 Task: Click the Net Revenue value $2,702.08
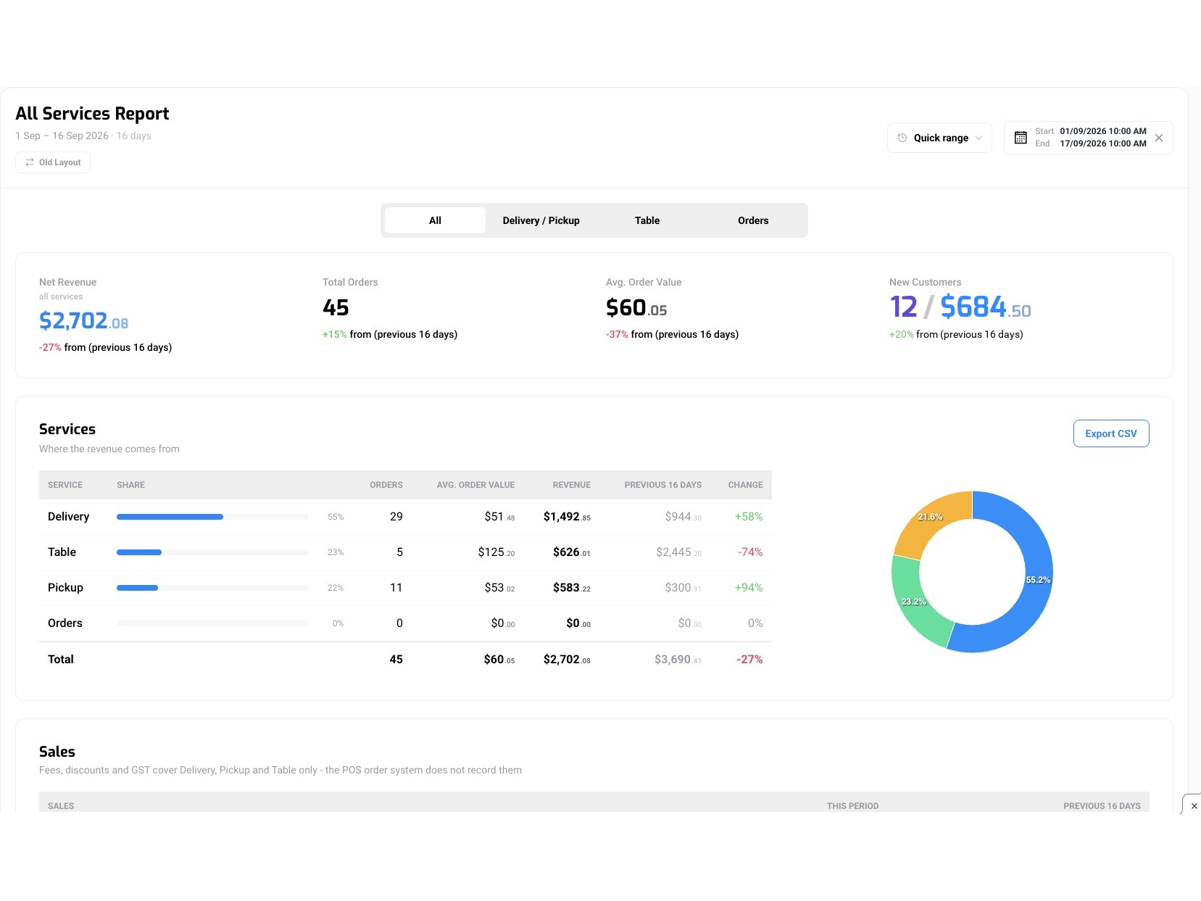pyautogui.click(x=83, y=320)
